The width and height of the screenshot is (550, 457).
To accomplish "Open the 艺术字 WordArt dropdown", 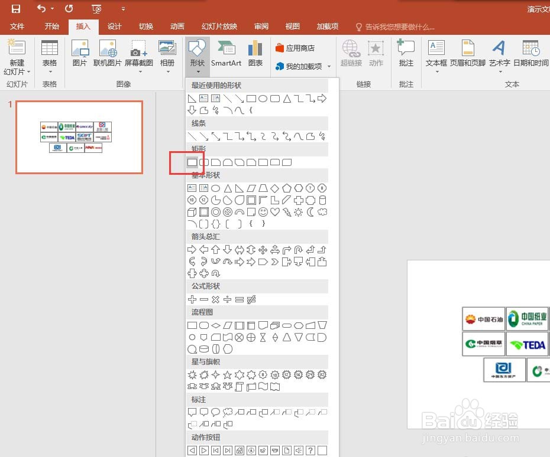I will [x=500, y=57].
